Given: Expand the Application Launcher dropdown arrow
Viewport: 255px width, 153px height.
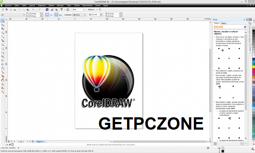Looking at the screenshot, I should click(65, 10).
